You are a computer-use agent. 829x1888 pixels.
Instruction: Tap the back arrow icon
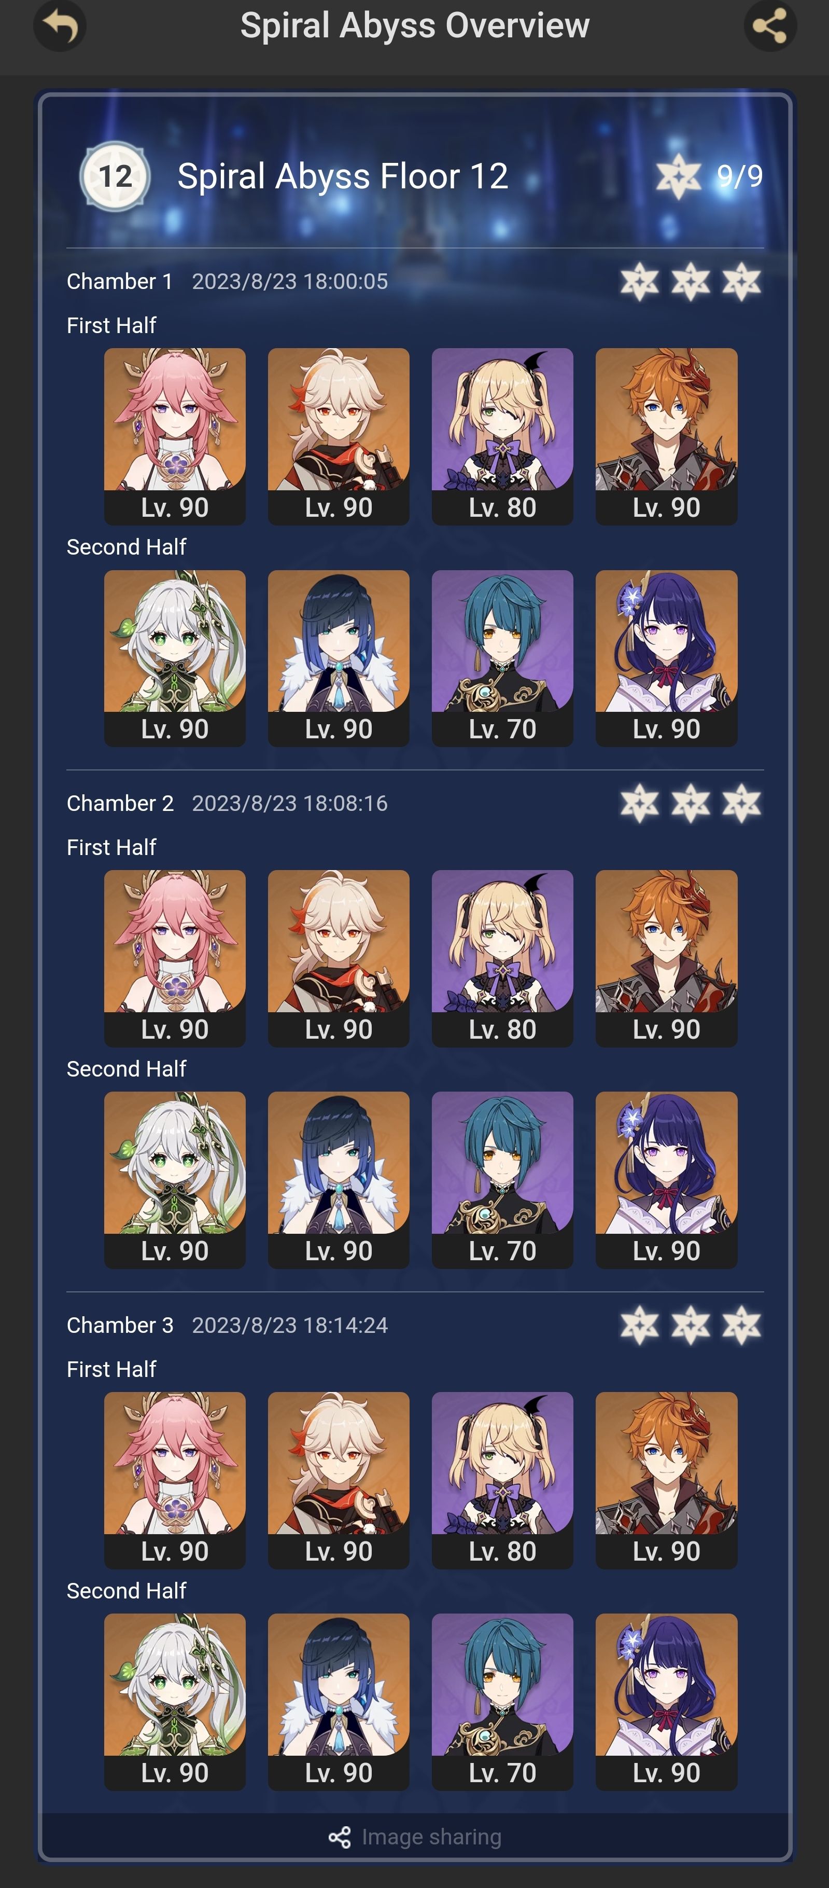point(60,25)
